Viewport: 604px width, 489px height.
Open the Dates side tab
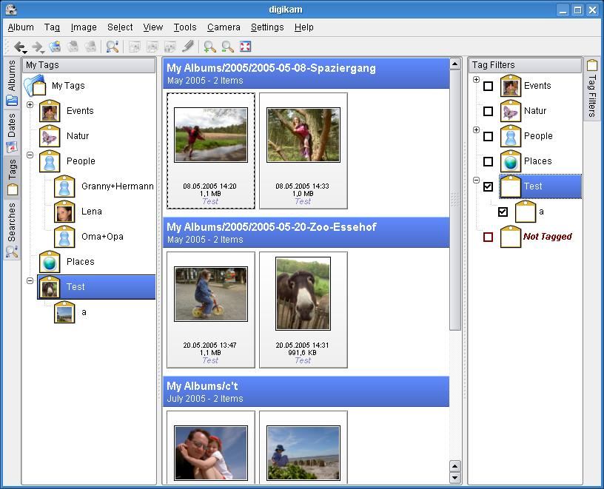tap(12, 132)
